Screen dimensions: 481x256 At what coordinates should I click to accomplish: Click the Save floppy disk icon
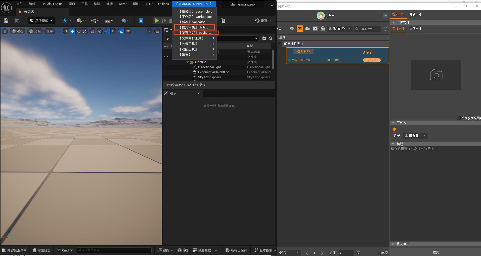click(6, 21)
